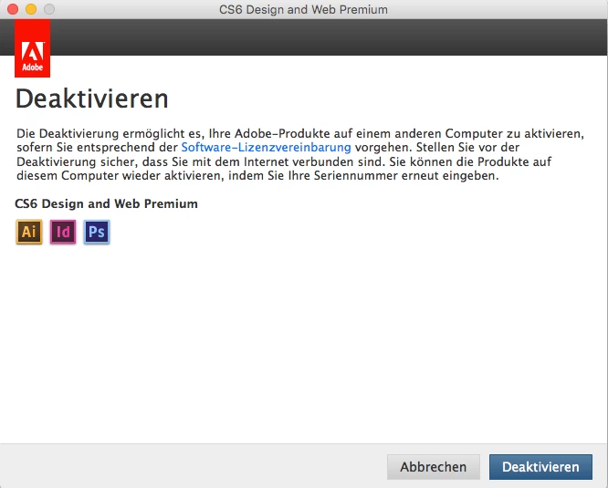This screenshot has width=608, height=488.
Task: Click the InDesign (Id) product icon
Action: (x=63, y=232)
